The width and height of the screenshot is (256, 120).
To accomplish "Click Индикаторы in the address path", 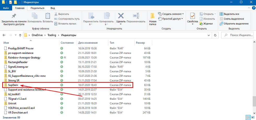I will pyautogui.click(x=68, y=35).
